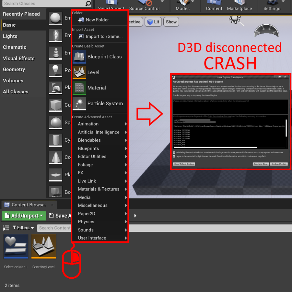Select the Visual Effects category
Image resolution: width=292 pixels, height=292 pixels.
pyautogui.click(x=23, y=58)
